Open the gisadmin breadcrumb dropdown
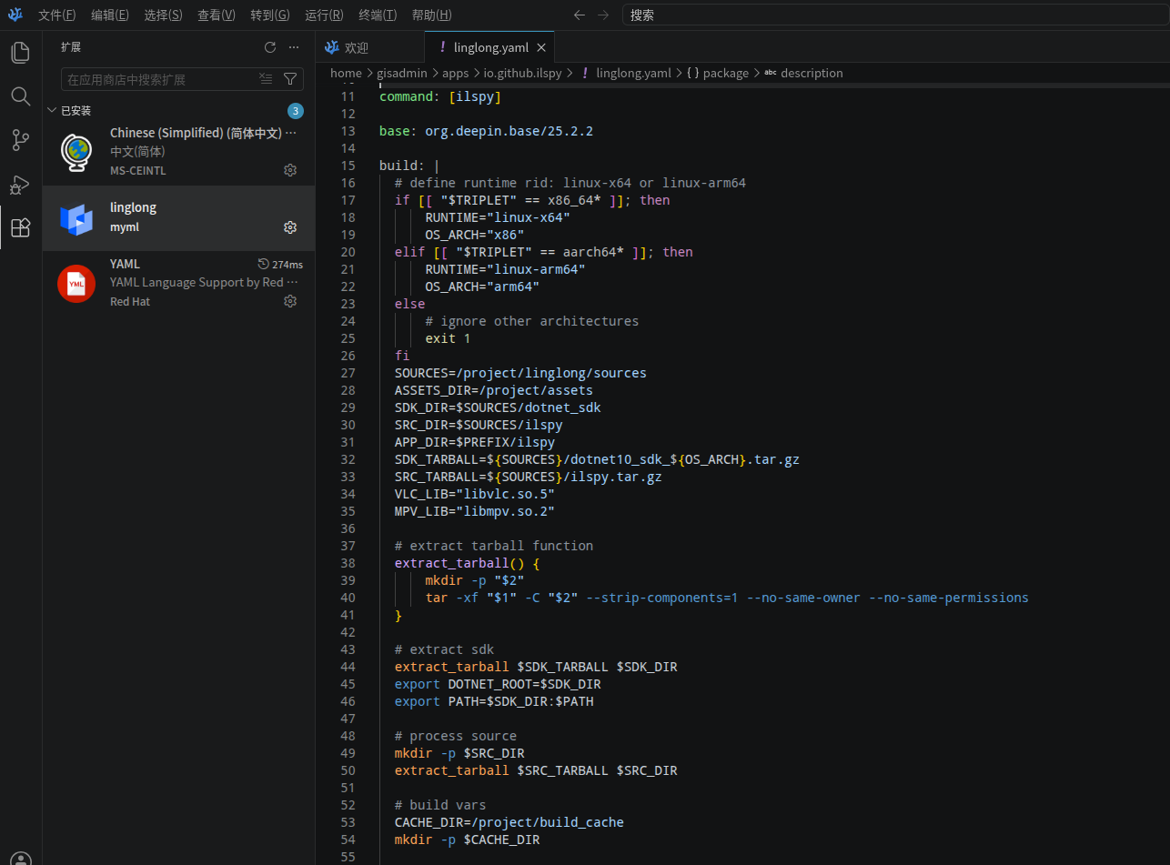 pyautogui.click(x=404, y=73)
